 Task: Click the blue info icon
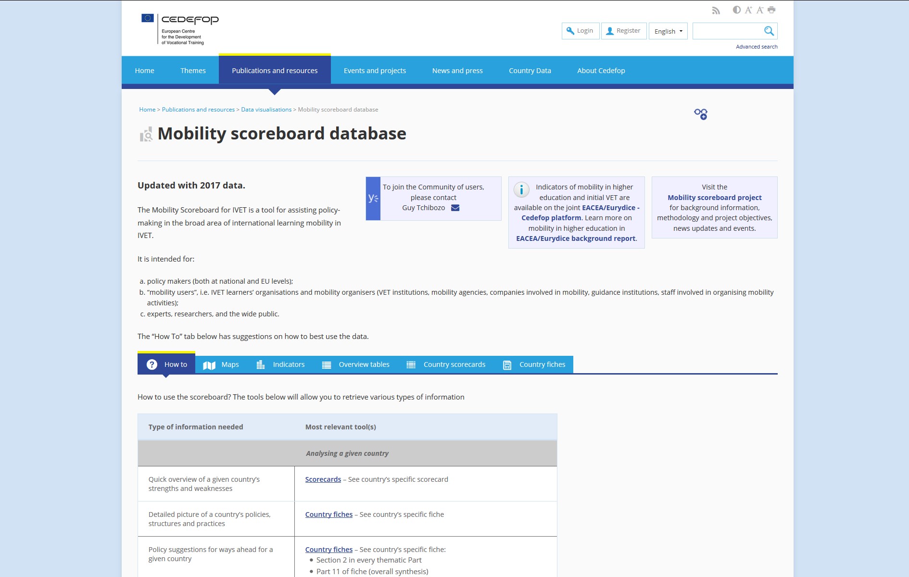[521, 189]
